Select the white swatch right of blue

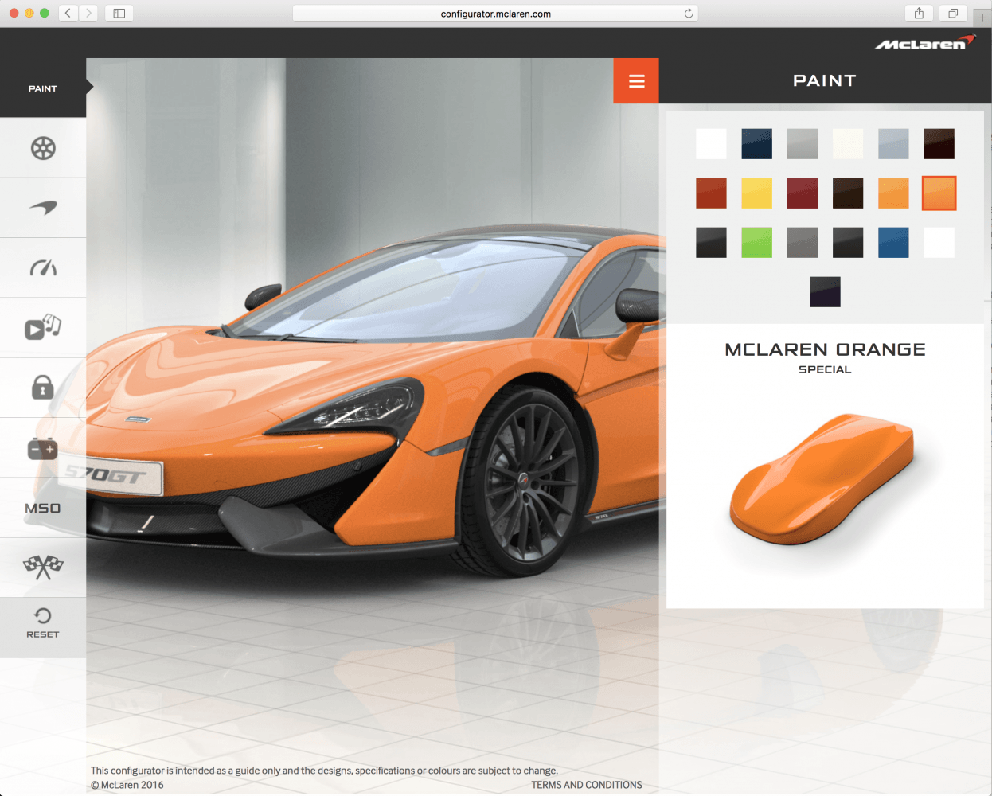pyautogui.click(x=939, y=243)
